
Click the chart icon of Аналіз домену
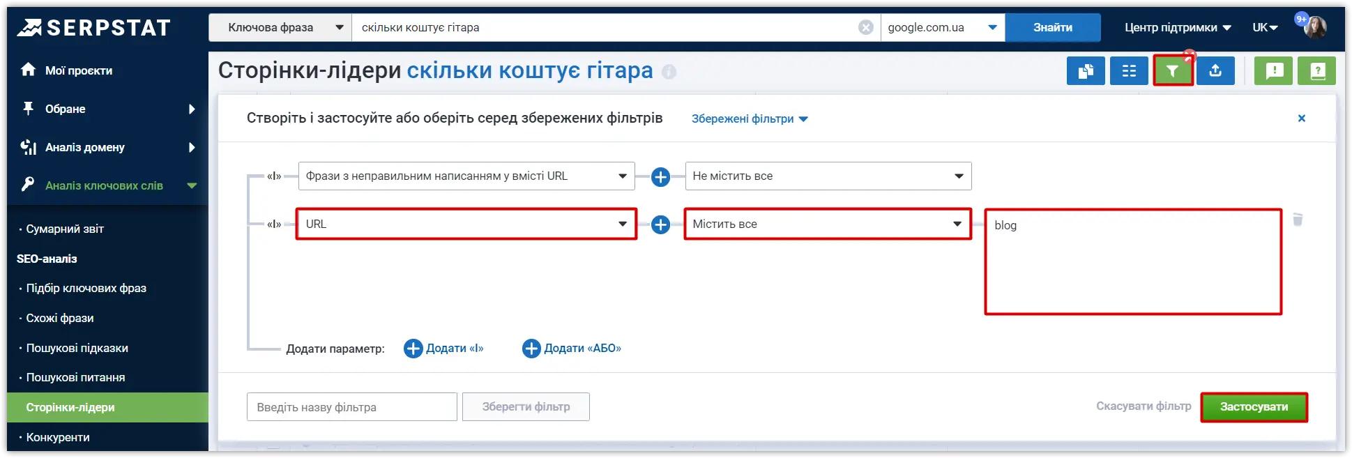click(28, 147)
